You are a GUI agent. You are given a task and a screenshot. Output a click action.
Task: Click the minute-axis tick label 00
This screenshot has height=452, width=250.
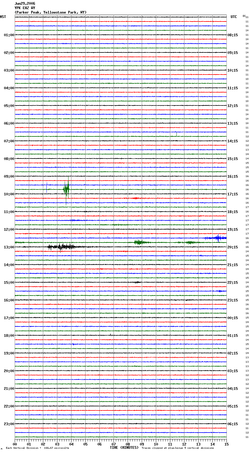click(15, 444)
